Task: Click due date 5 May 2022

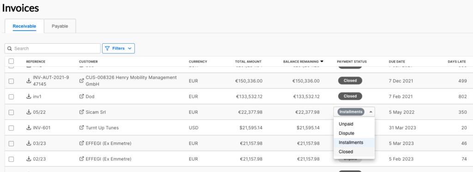Action: tap(401, 112)
